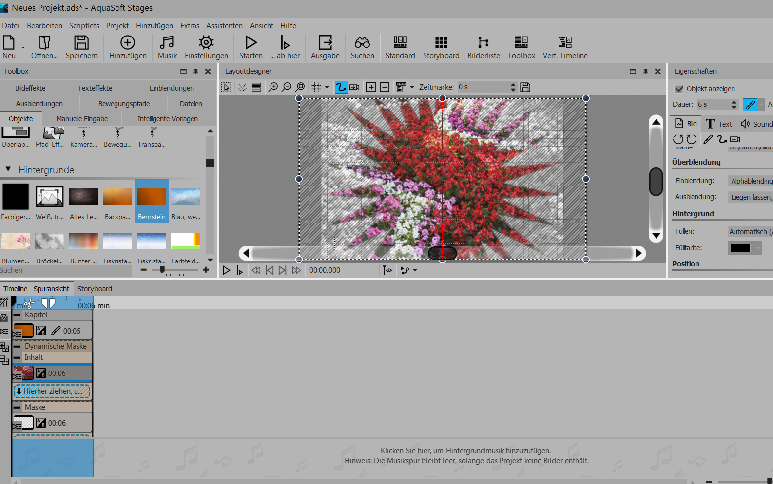Toggle the Objekt anzeigen checkbox
This screenshot has height=484, width=773.
[679, 89]
